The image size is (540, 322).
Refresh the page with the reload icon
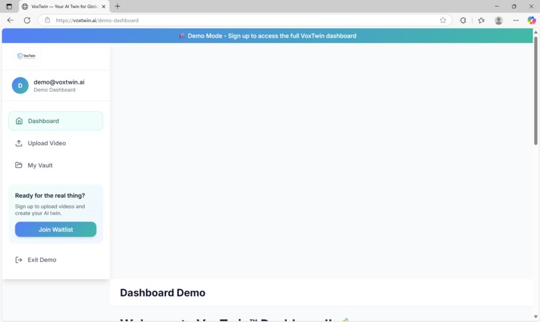coord(27,20)
